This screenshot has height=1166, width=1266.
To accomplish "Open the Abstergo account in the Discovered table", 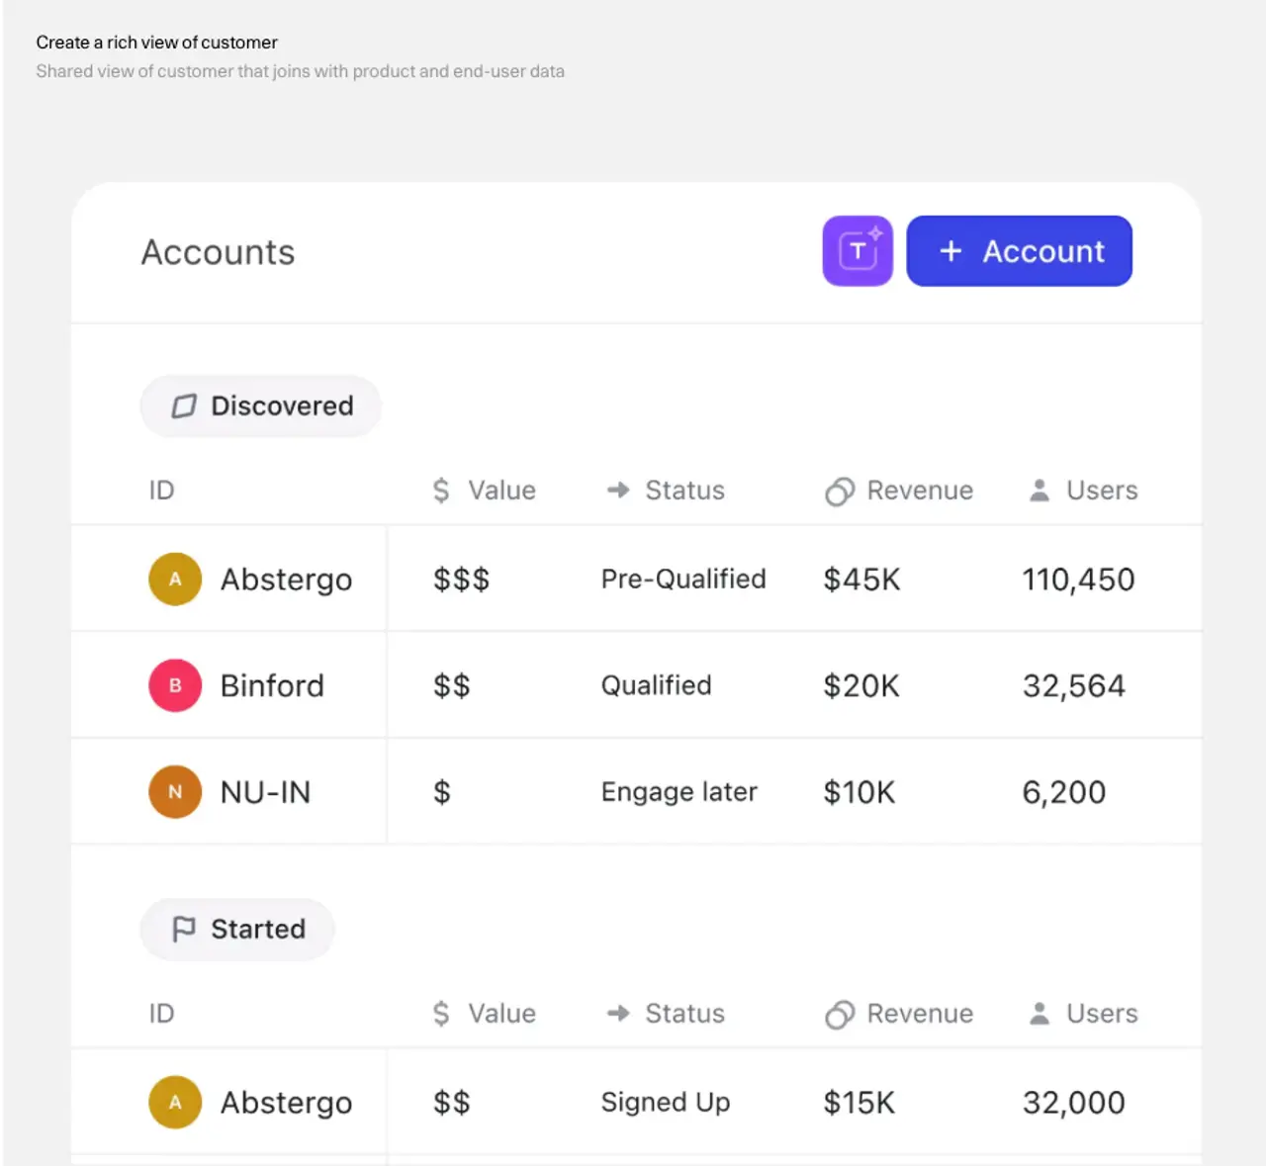I will [x=286, y=581].
